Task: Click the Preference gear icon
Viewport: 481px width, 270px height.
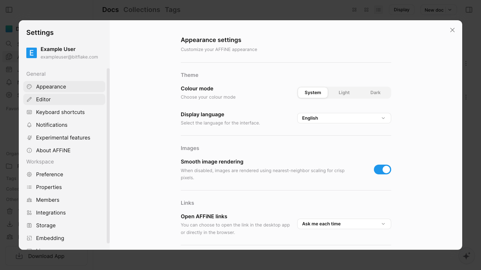Action: point(29,174)
